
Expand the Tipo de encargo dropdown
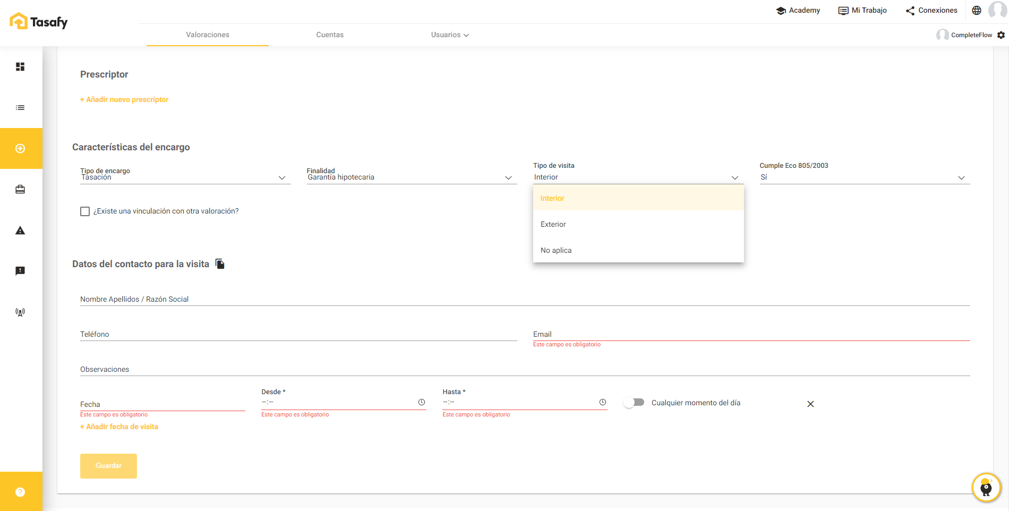pyautogui.click(x=185, y=177)
